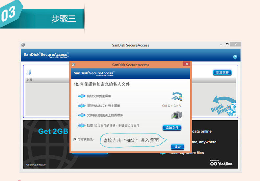Click the blue help question mark icon

(235, 57)
